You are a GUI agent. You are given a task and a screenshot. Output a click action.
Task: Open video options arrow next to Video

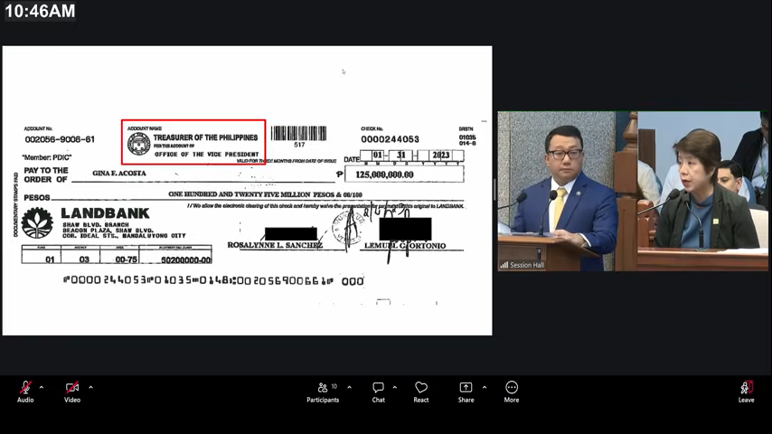91,388
